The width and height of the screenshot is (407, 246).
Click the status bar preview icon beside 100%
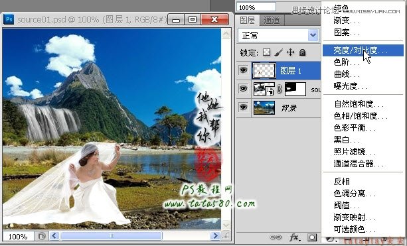tap(41, 236)
